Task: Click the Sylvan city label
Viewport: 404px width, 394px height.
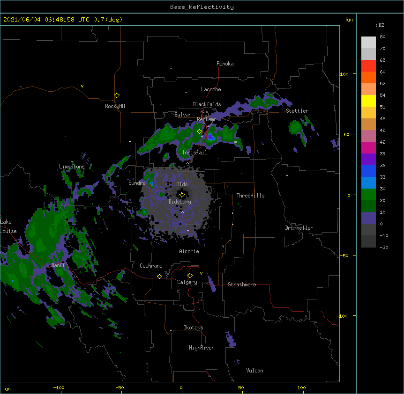Action: tap(183, 115)
